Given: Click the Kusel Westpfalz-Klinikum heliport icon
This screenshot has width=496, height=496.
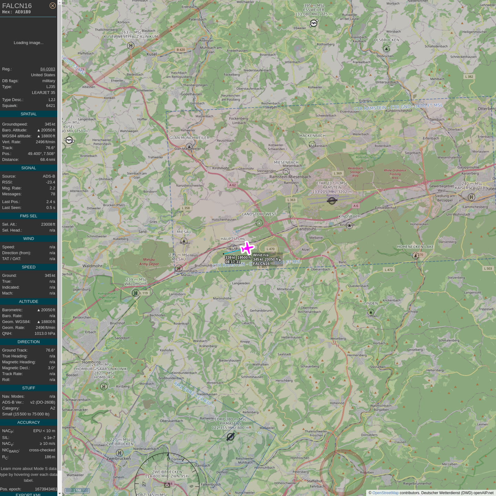Looking at the screenshot, I should point(131,45).
